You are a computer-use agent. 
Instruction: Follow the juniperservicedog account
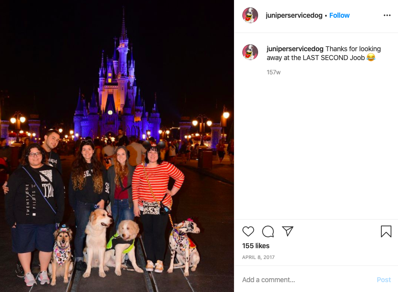point(339,15)
